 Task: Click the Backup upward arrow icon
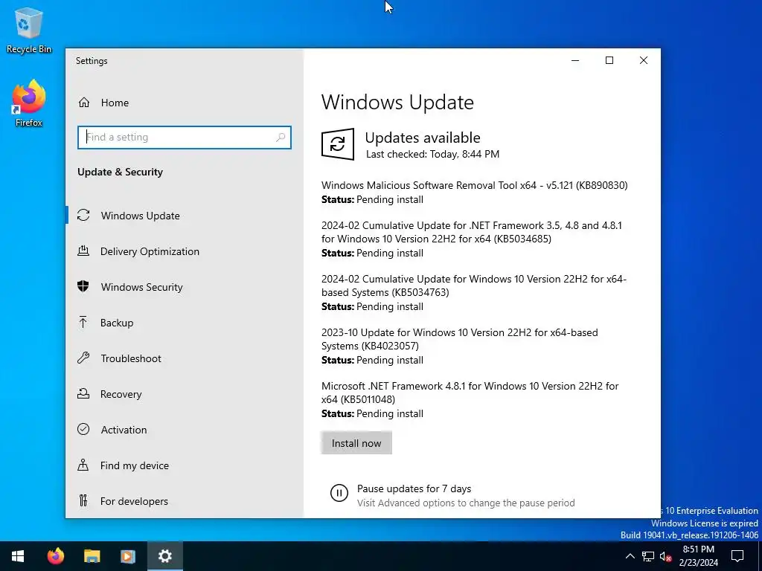coord(83,322)
